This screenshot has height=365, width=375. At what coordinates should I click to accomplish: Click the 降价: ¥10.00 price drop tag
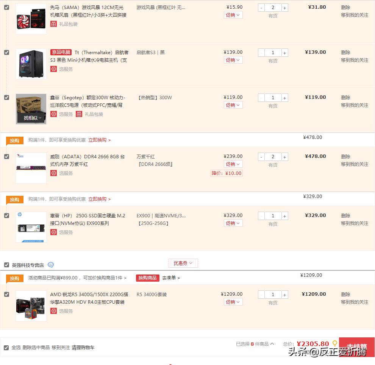(227, 173)
